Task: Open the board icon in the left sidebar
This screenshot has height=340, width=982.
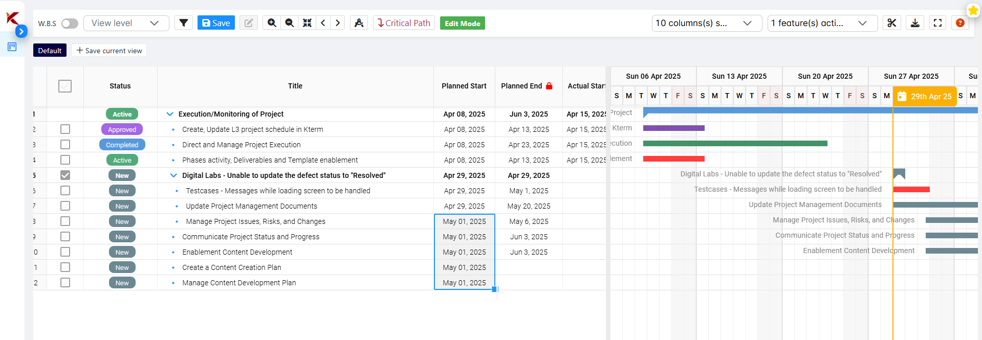Action: 12,47
